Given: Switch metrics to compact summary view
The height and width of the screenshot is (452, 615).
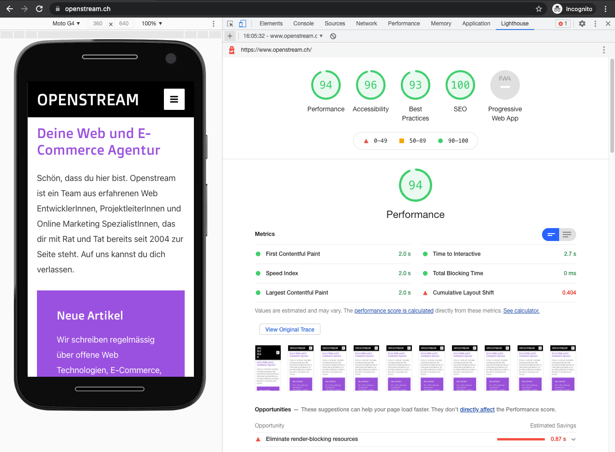Looking at the screenshot, I should pyautogui.click(x=550, y=235).
